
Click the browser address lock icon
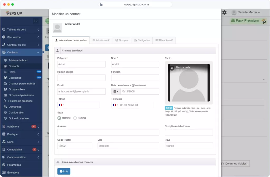(x=101, y=4)
